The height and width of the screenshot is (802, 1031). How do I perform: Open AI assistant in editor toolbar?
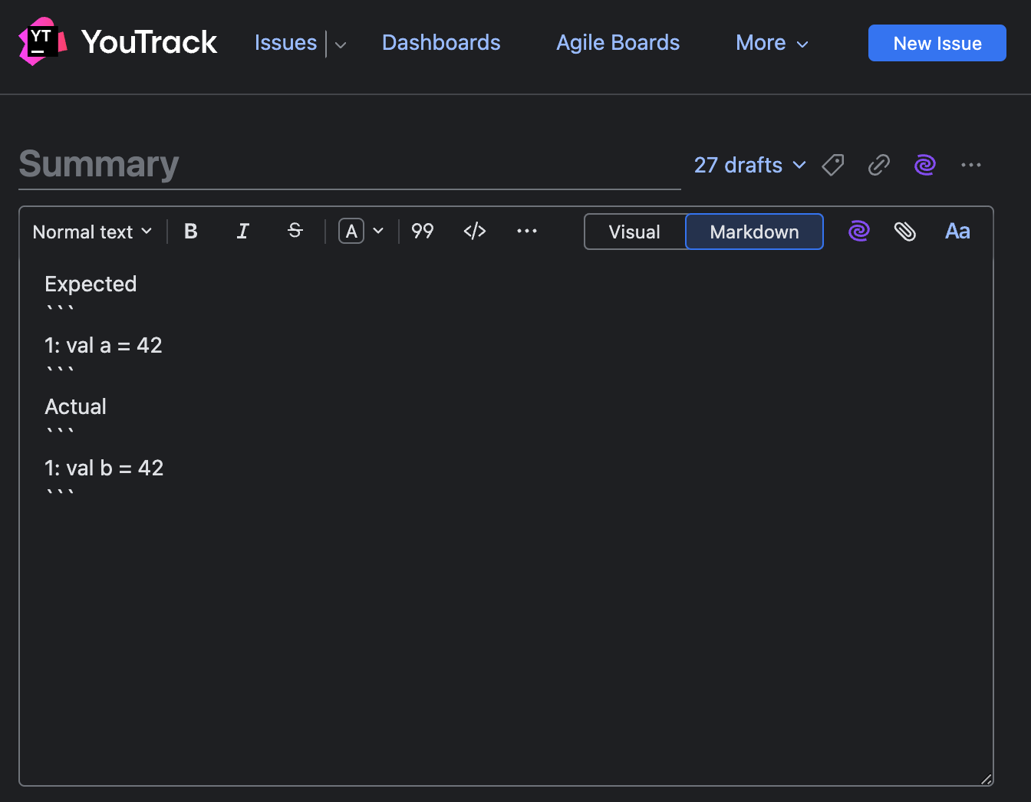[859, 232]
